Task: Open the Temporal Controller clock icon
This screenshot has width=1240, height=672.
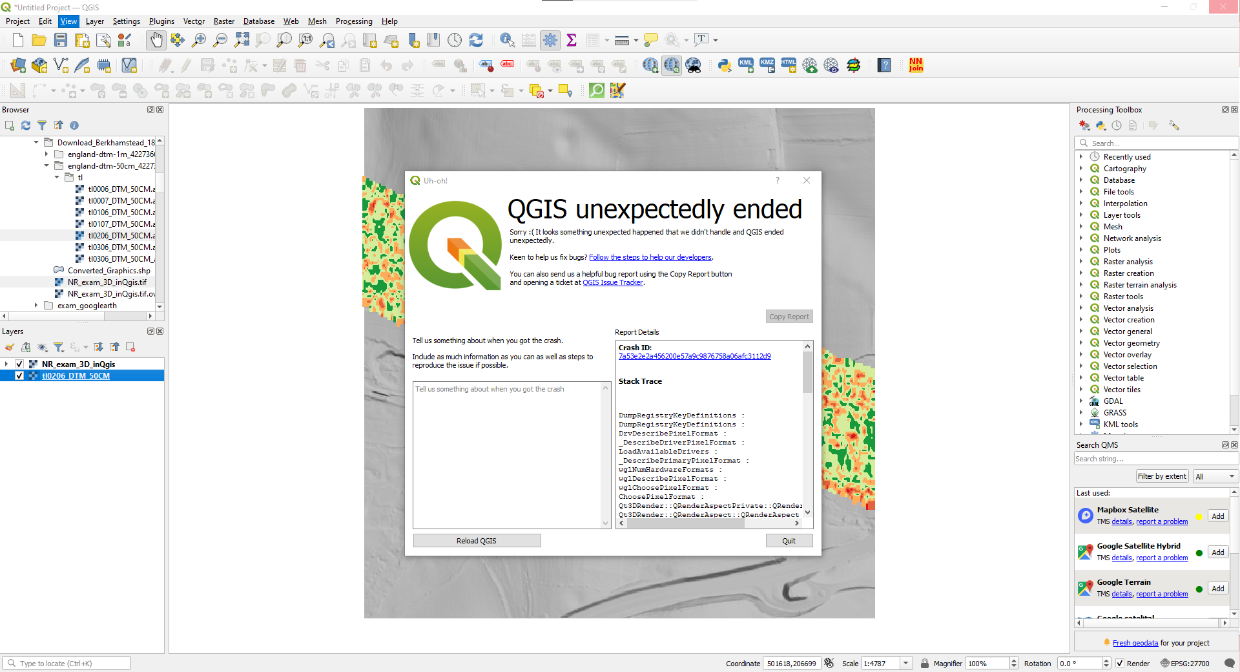Action: (455, 40)
